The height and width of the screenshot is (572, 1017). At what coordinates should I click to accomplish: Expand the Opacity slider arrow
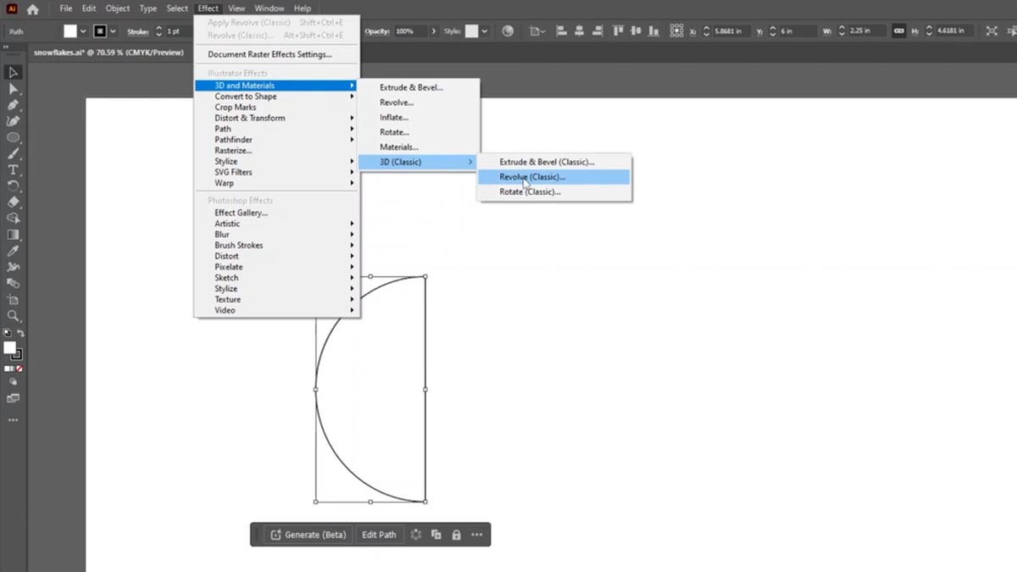click(434, 31)
